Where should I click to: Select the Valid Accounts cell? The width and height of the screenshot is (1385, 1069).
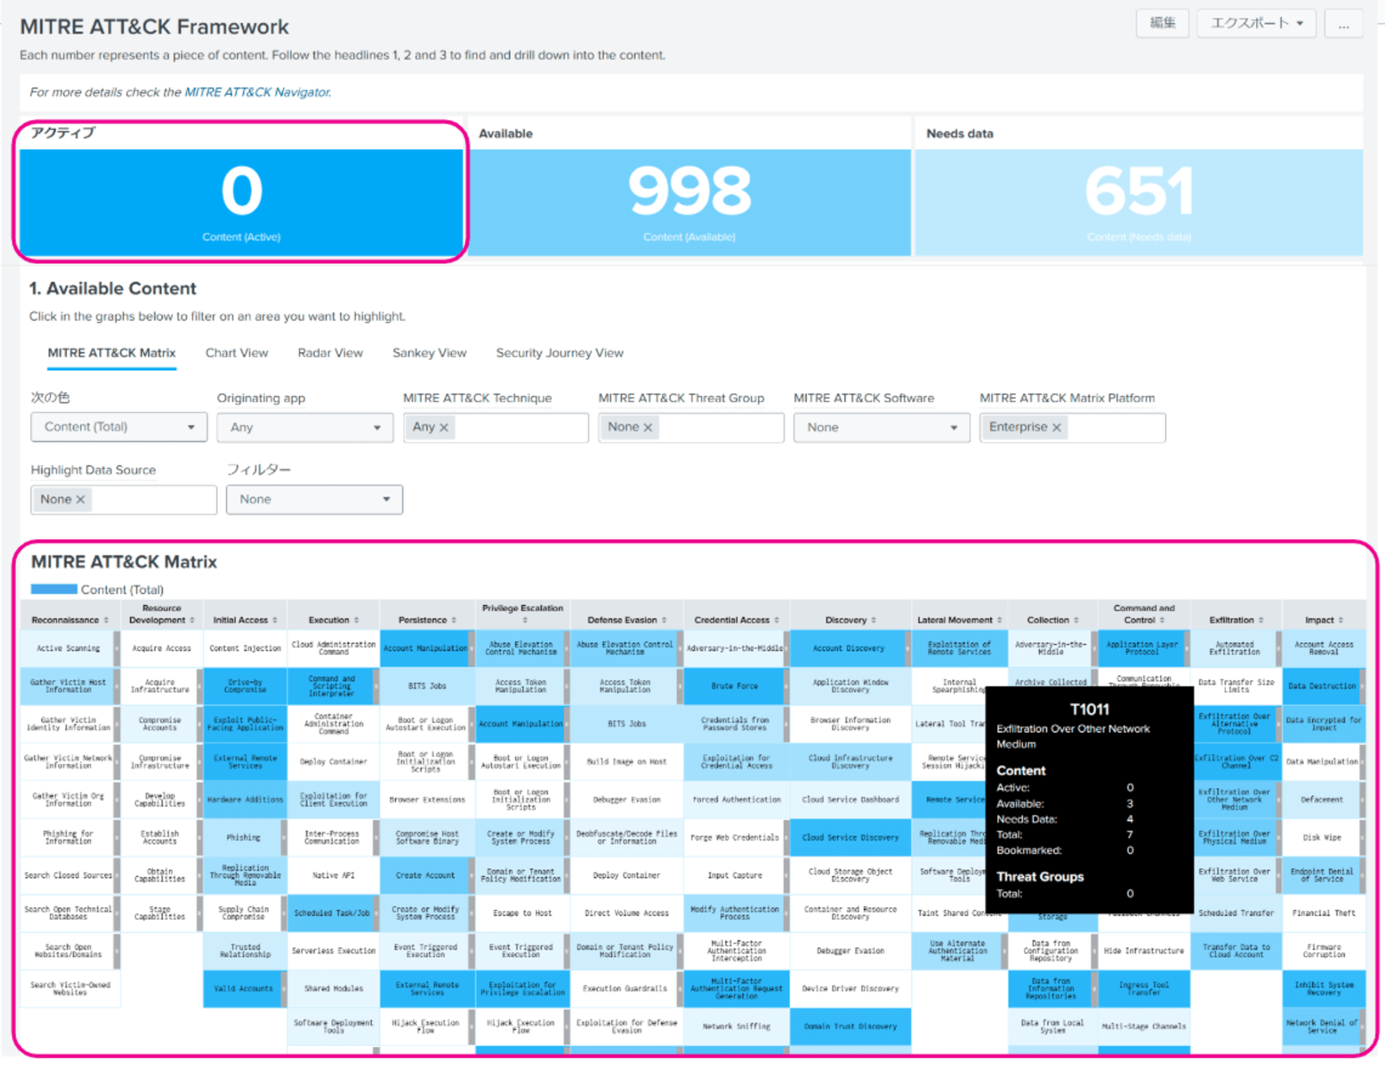pos(243,989)
